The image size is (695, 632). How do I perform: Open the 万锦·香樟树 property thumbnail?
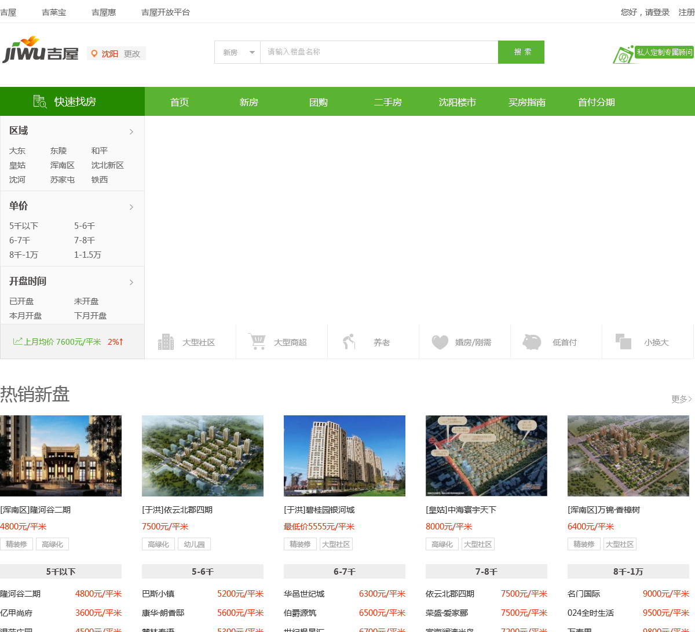[628, 456]
